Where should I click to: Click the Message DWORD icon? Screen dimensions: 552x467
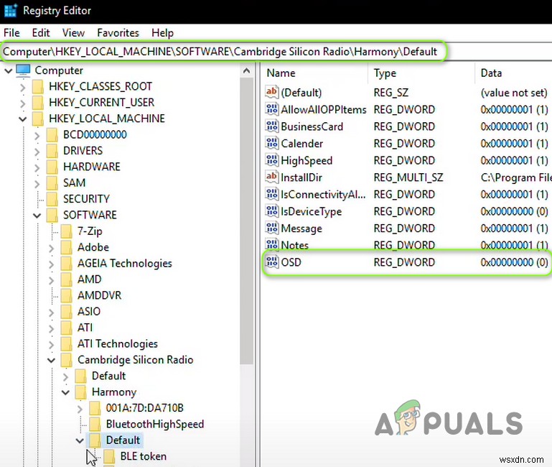point(272,228)
